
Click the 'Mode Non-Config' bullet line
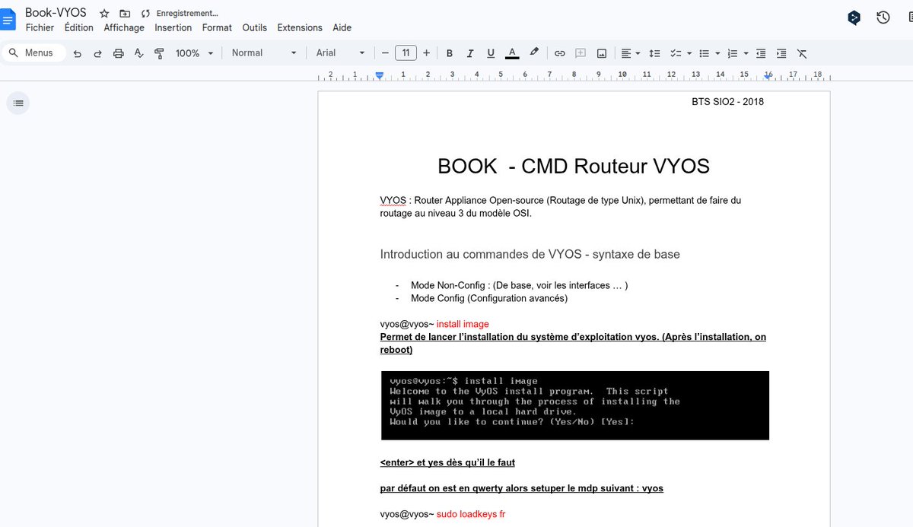click(519, 285)
